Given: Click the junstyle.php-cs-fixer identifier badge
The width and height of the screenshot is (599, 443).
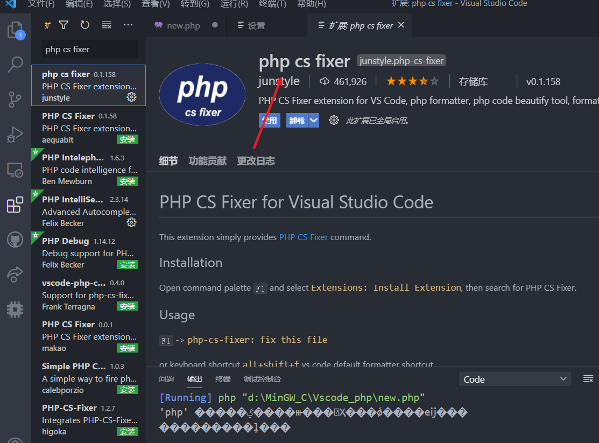Looking at the screenshot, I should tap(401, 61).
